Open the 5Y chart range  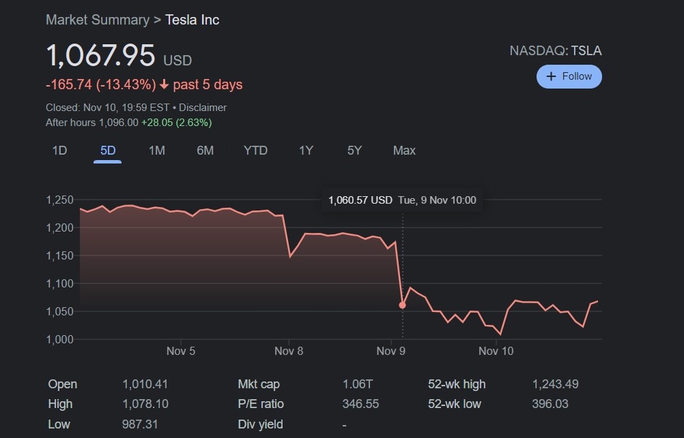pyautogui.click(x=354, y=151)
